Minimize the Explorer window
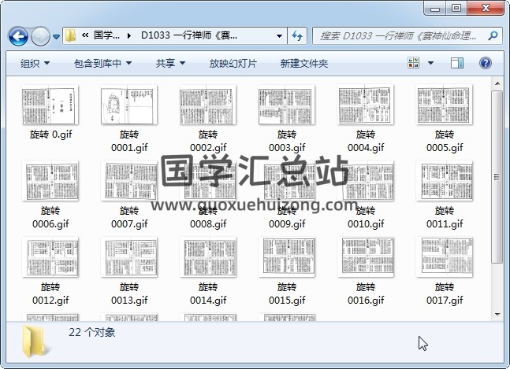Viewport: 510px width, 369px height. 435,9
